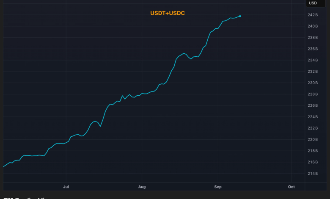
Task: Click the 228 B price scale label
Action: point(313,94)
